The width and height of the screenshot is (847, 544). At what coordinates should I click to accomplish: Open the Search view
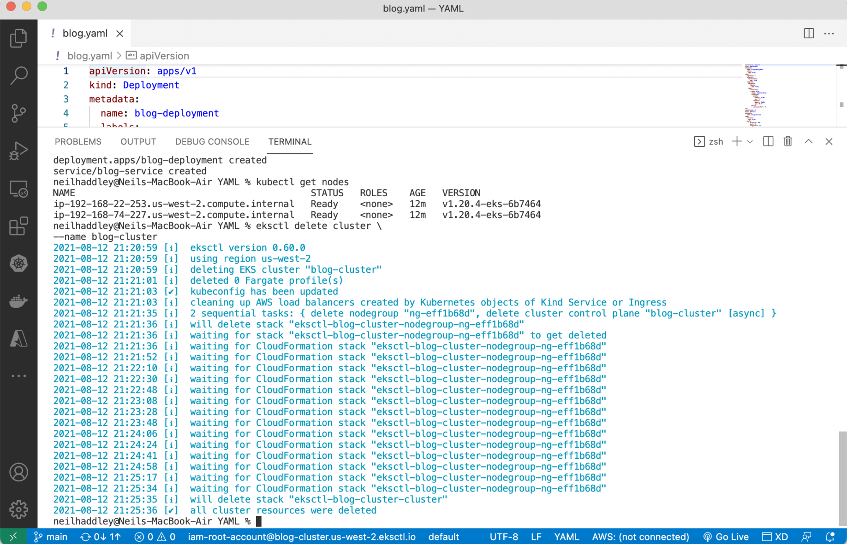18,76
